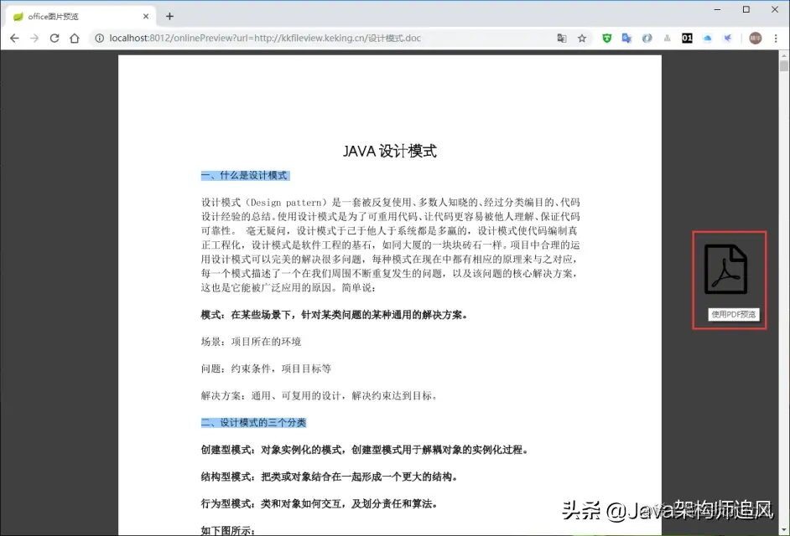Click the line 问题：约束条件，项目目标等
Image resolution: width=790 pixels, height=536 pixels.
[266, 368]
